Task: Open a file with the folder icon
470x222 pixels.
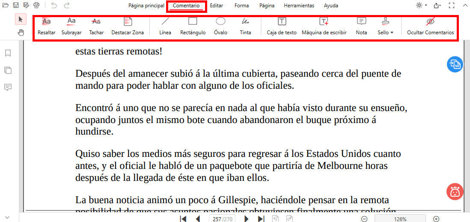Action: [6, 5]
